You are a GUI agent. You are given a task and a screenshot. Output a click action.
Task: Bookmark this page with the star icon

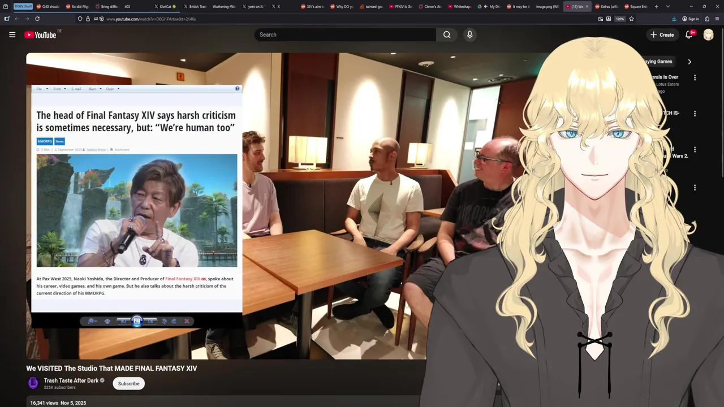(632, 19)
